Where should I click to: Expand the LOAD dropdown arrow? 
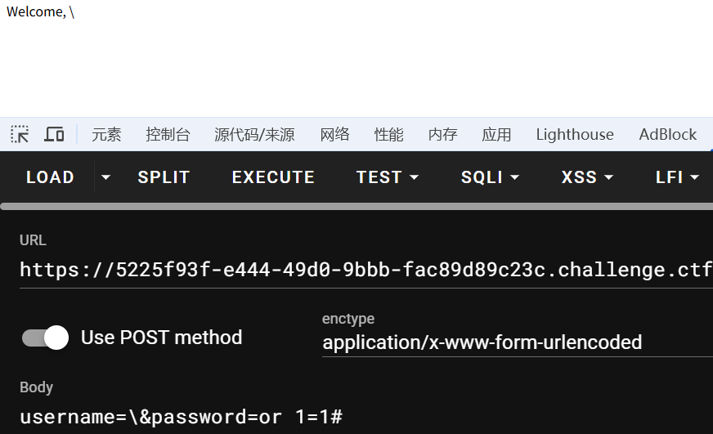pyautogui.click(x=105, y=177)
